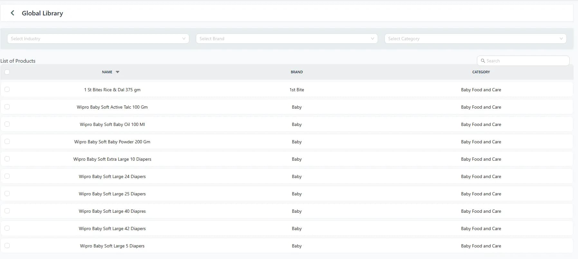578x259 pixels.
Task: Click the sort icon next to NAME
Action: pyautogui.click(x=118, y=72)
